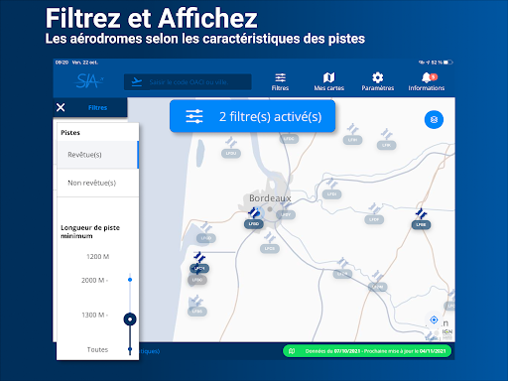Select the greyed LFIK aerodrome marker
The width and height of the screenshot is (508, 381).
[386, 145]
